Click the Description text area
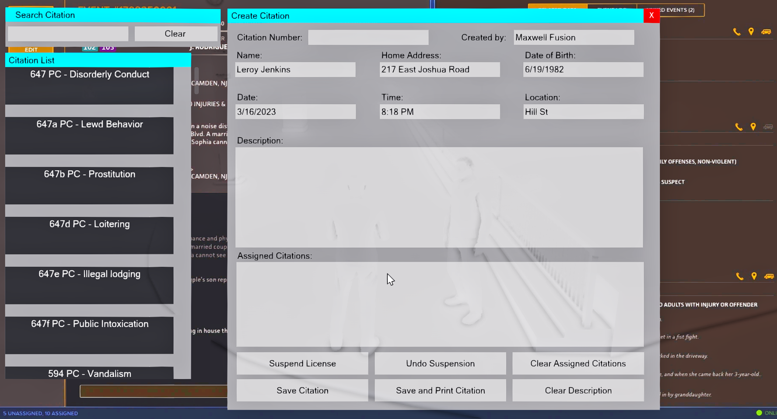This screenshot has height=419, width=777. point(439,197)
